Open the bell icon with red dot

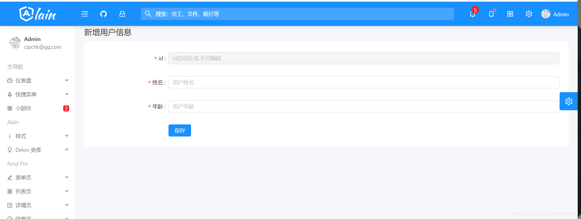pyautogui.click(x=491, y=14)
